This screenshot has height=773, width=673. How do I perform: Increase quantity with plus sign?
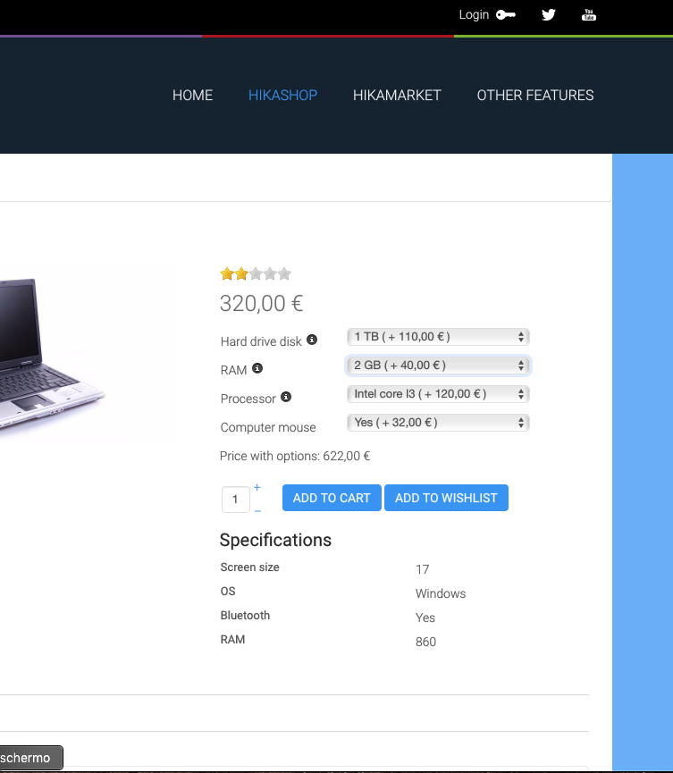(x=257, y=488)
